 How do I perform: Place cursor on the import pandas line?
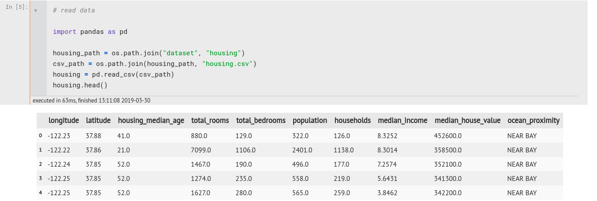click(x=90, y=32)
